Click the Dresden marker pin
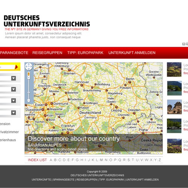The width and height of the screenshot is (188, 188). (134, 113)
